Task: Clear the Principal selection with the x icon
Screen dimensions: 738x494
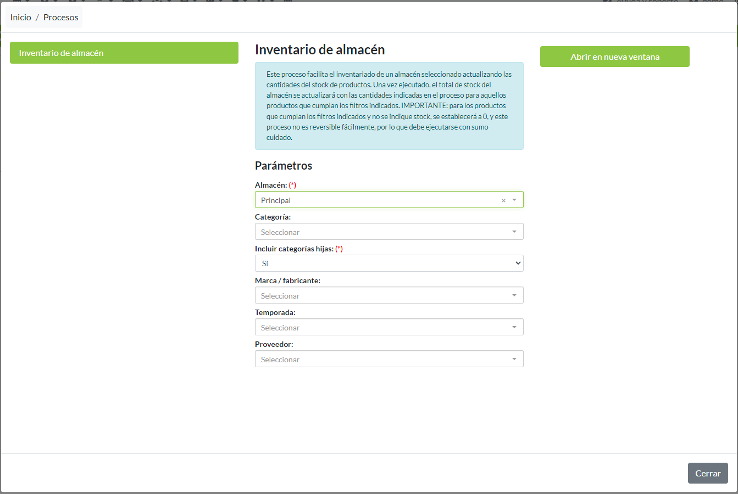Action: click(x=503, y=200)
